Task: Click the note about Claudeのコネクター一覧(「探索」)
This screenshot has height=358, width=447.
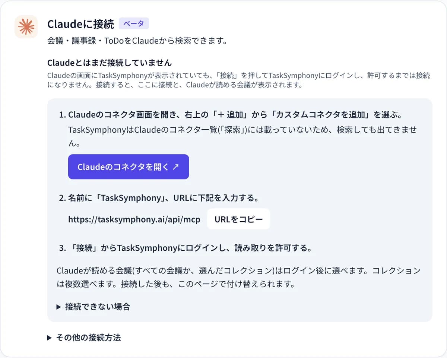Action: pos(242,136)
